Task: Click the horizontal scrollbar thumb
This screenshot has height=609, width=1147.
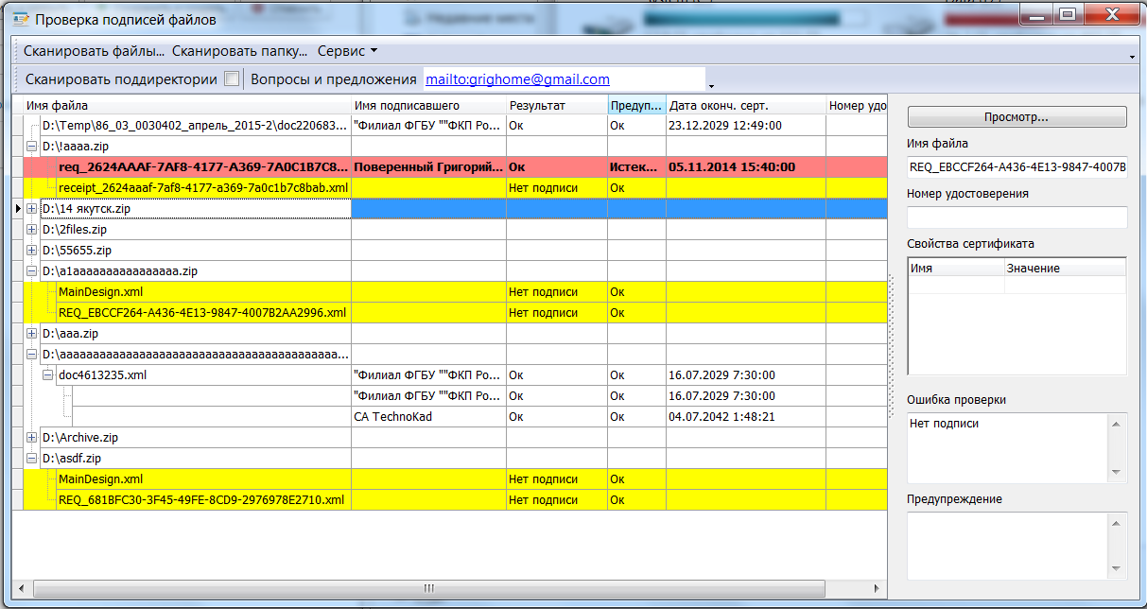Action: (427, 588)
